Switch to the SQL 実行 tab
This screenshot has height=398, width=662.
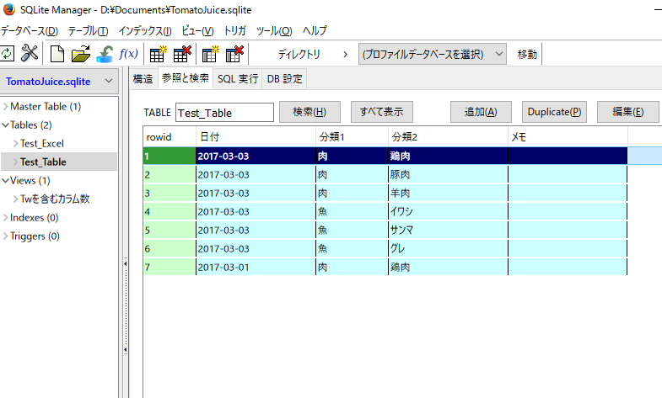[x=238, y=78]
